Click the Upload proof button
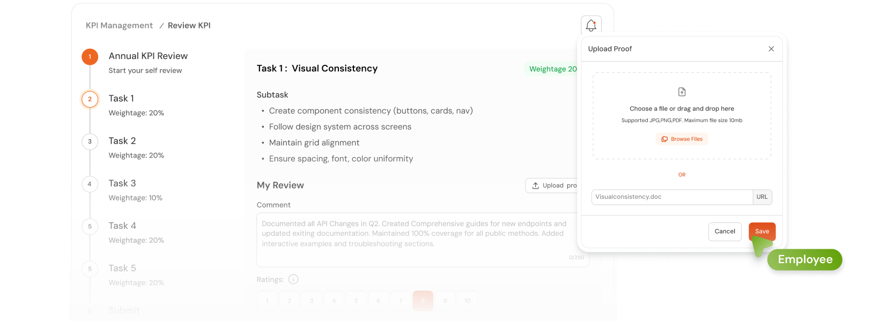Image resolution: width=887 pixels, height=321 pixels. pos(553,185)
